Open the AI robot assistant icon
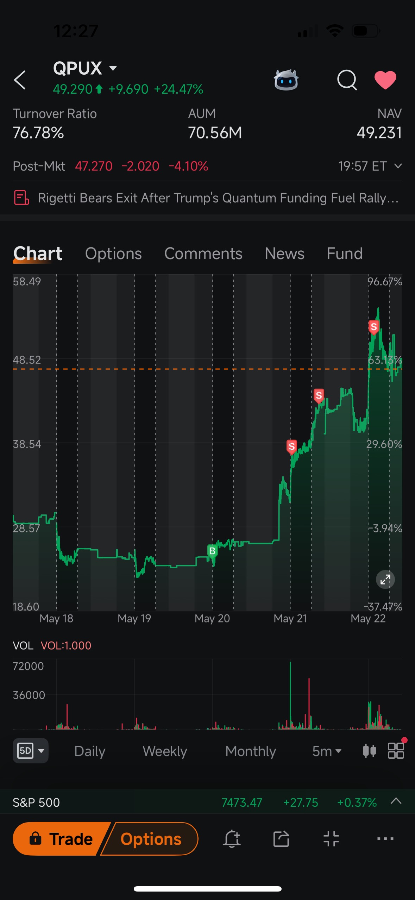Image resolution: width=415 pixels, height=900 pixels. [286, 80]
